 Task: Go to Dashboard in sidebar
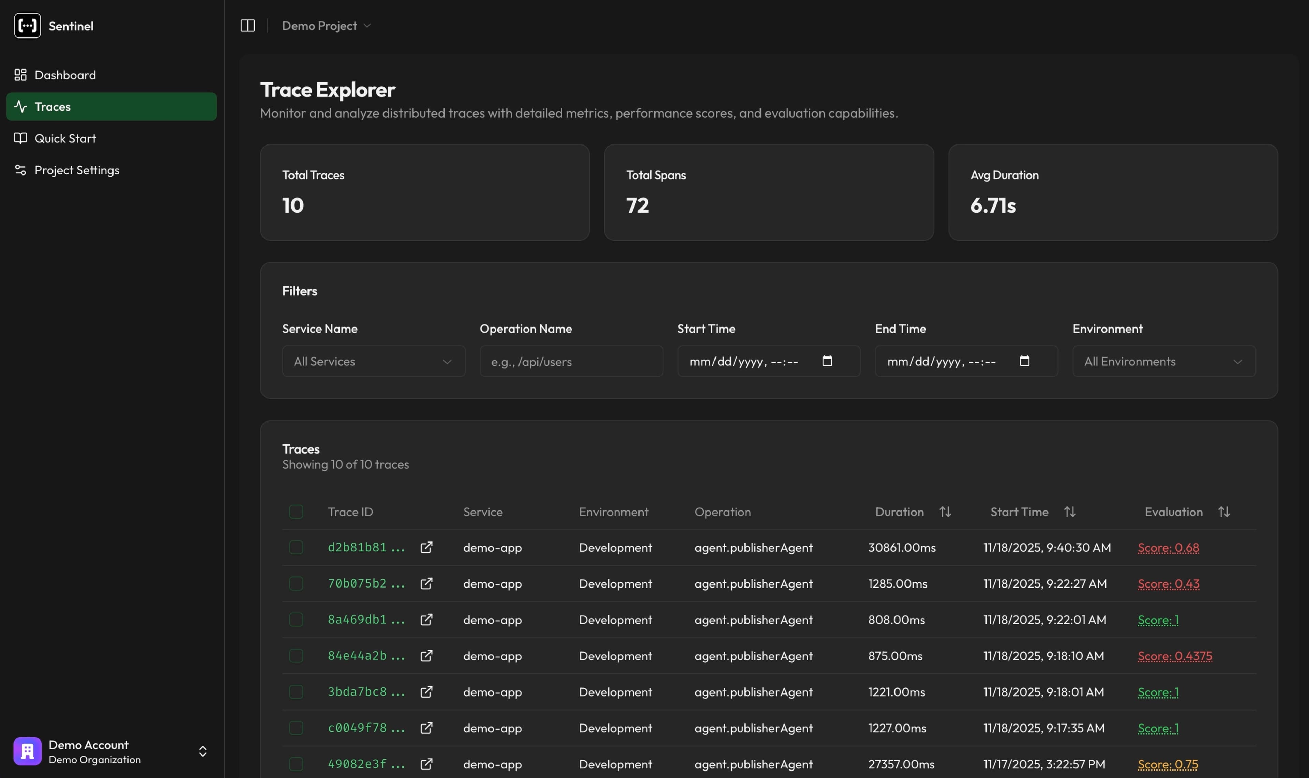tap(65, 75)
